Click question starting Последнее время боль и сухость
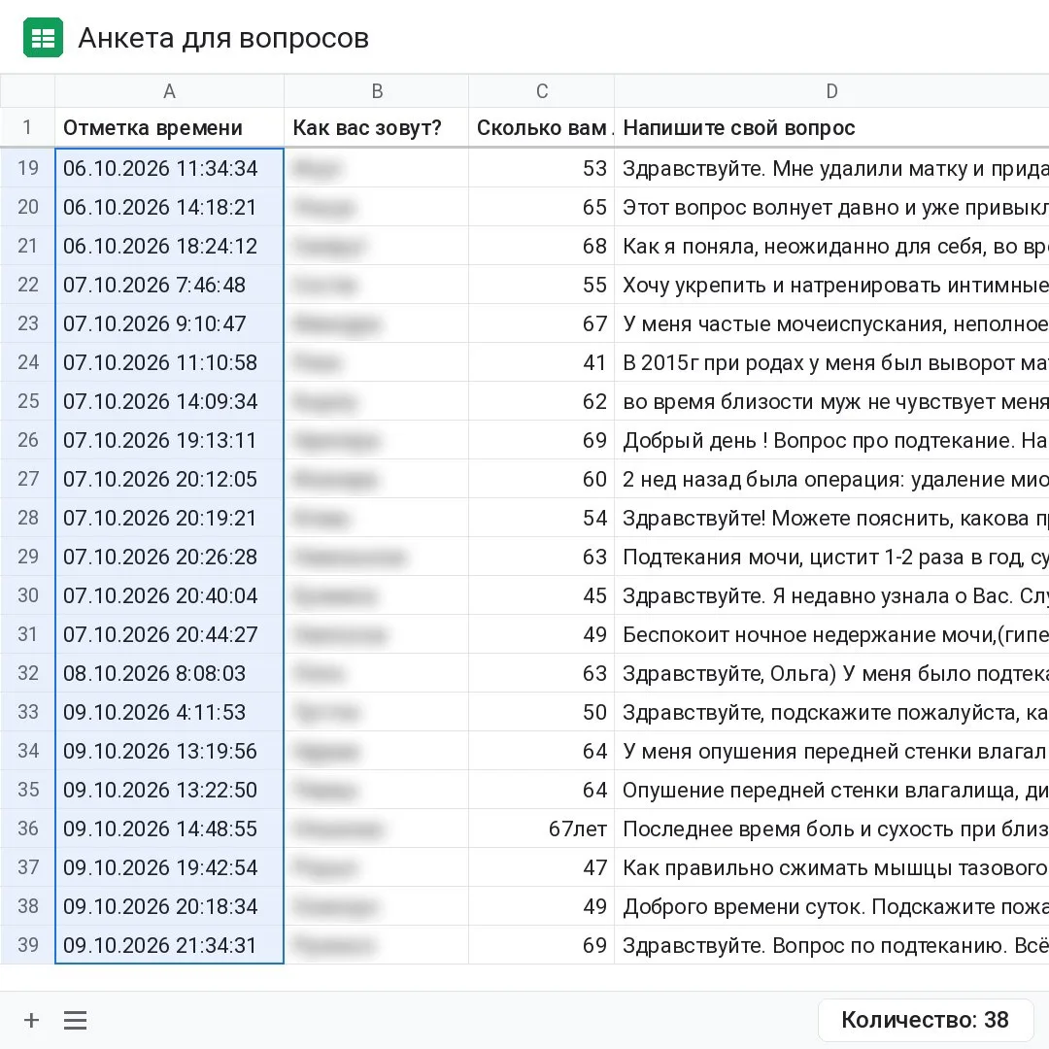This screenshot has height=1049, width=1049. pyautogui.click(x=831, y=828)
